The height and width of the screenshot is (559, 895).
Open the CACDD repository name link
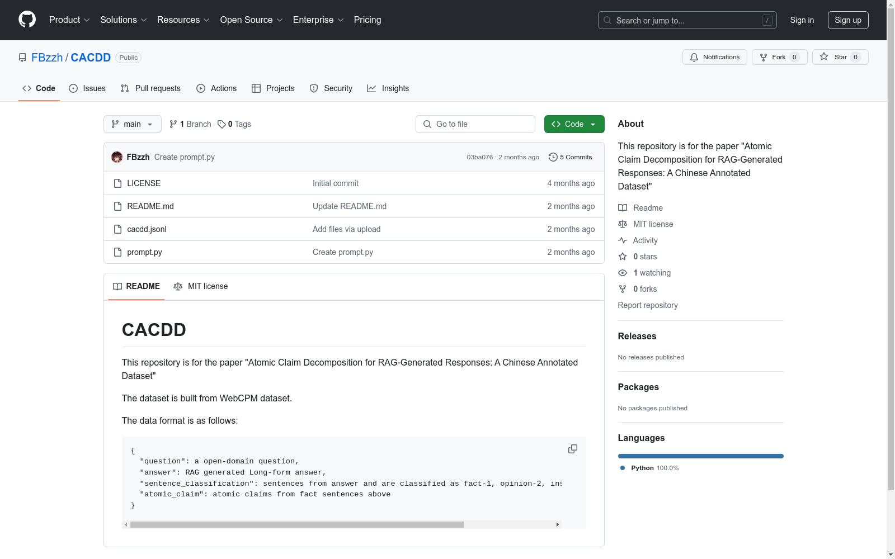pyautogui.click(x=91, y=58)
